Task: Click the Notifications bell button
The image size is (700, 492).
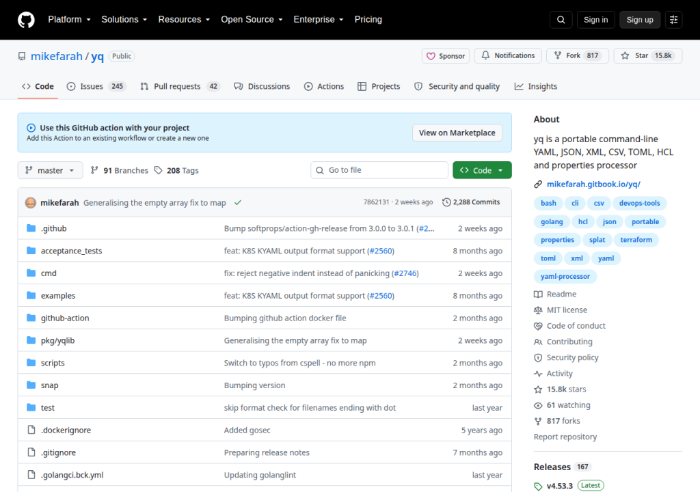Action: [508, 55]
